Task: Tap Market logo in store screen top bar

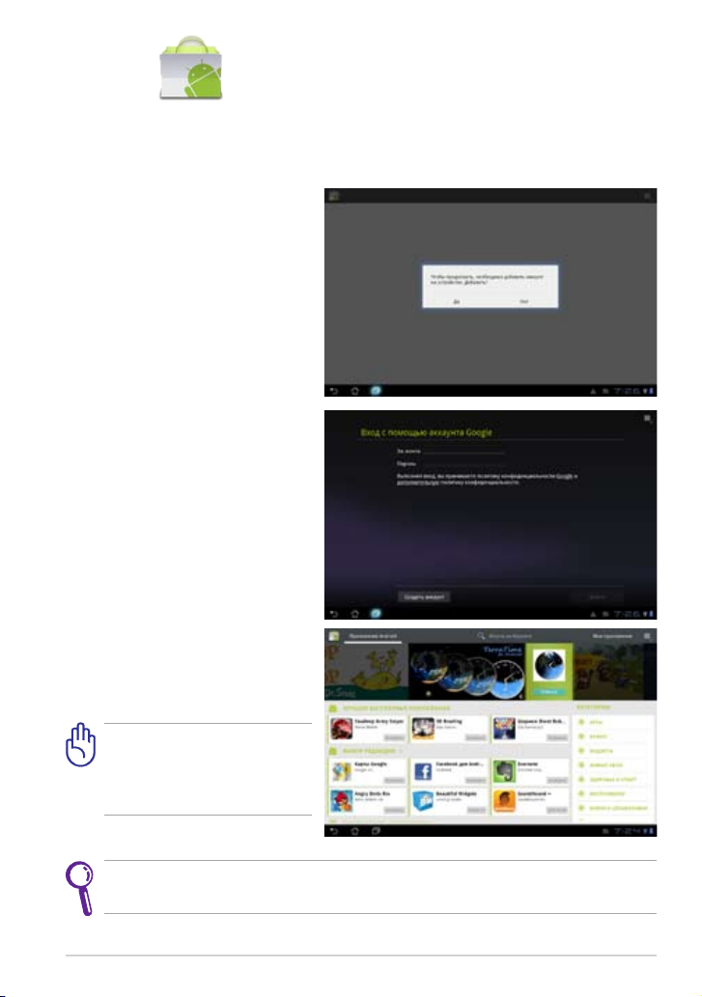Action: pos(333,636)
